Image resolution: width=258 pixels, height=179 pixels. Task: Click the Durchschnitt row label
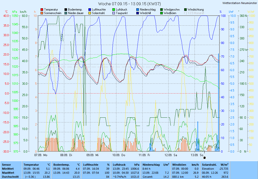10,177
